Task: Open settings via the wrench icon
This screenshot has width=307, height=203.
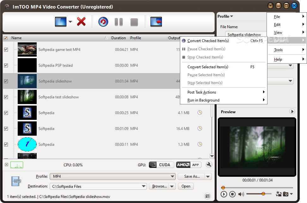Action: coord(209,165)
